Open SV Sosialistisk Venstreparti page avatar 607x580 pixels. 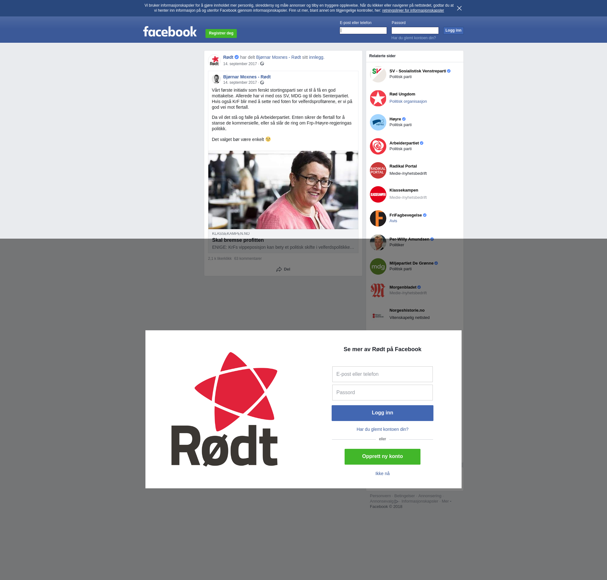[378, 74]
